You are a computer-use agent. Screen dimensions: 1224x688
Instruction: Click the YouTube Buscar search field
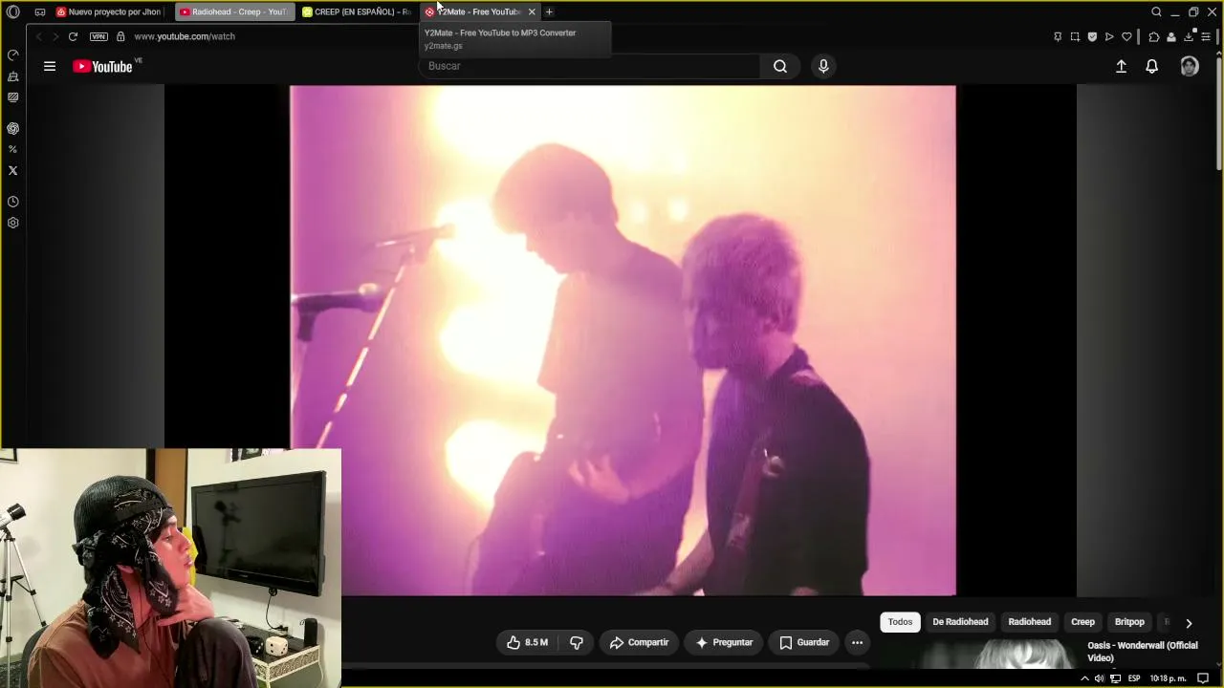click(590, 66)
